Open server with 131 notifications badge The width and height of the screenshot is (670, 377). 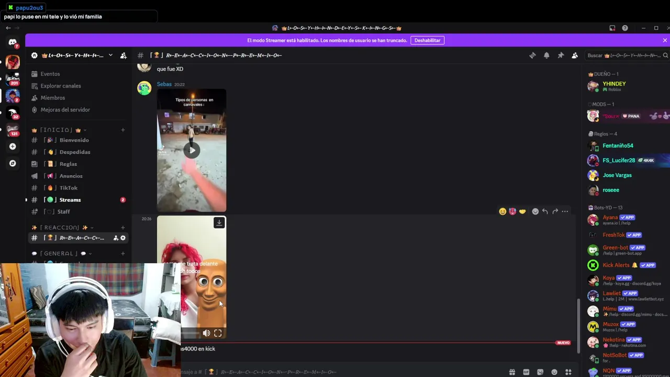pos(13,129)
